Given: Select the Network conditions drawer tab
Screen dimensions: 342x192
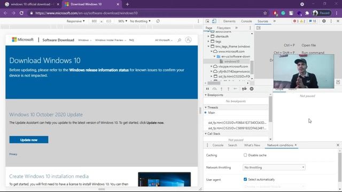Looking at the screenshot, I should tap(280, 145).
